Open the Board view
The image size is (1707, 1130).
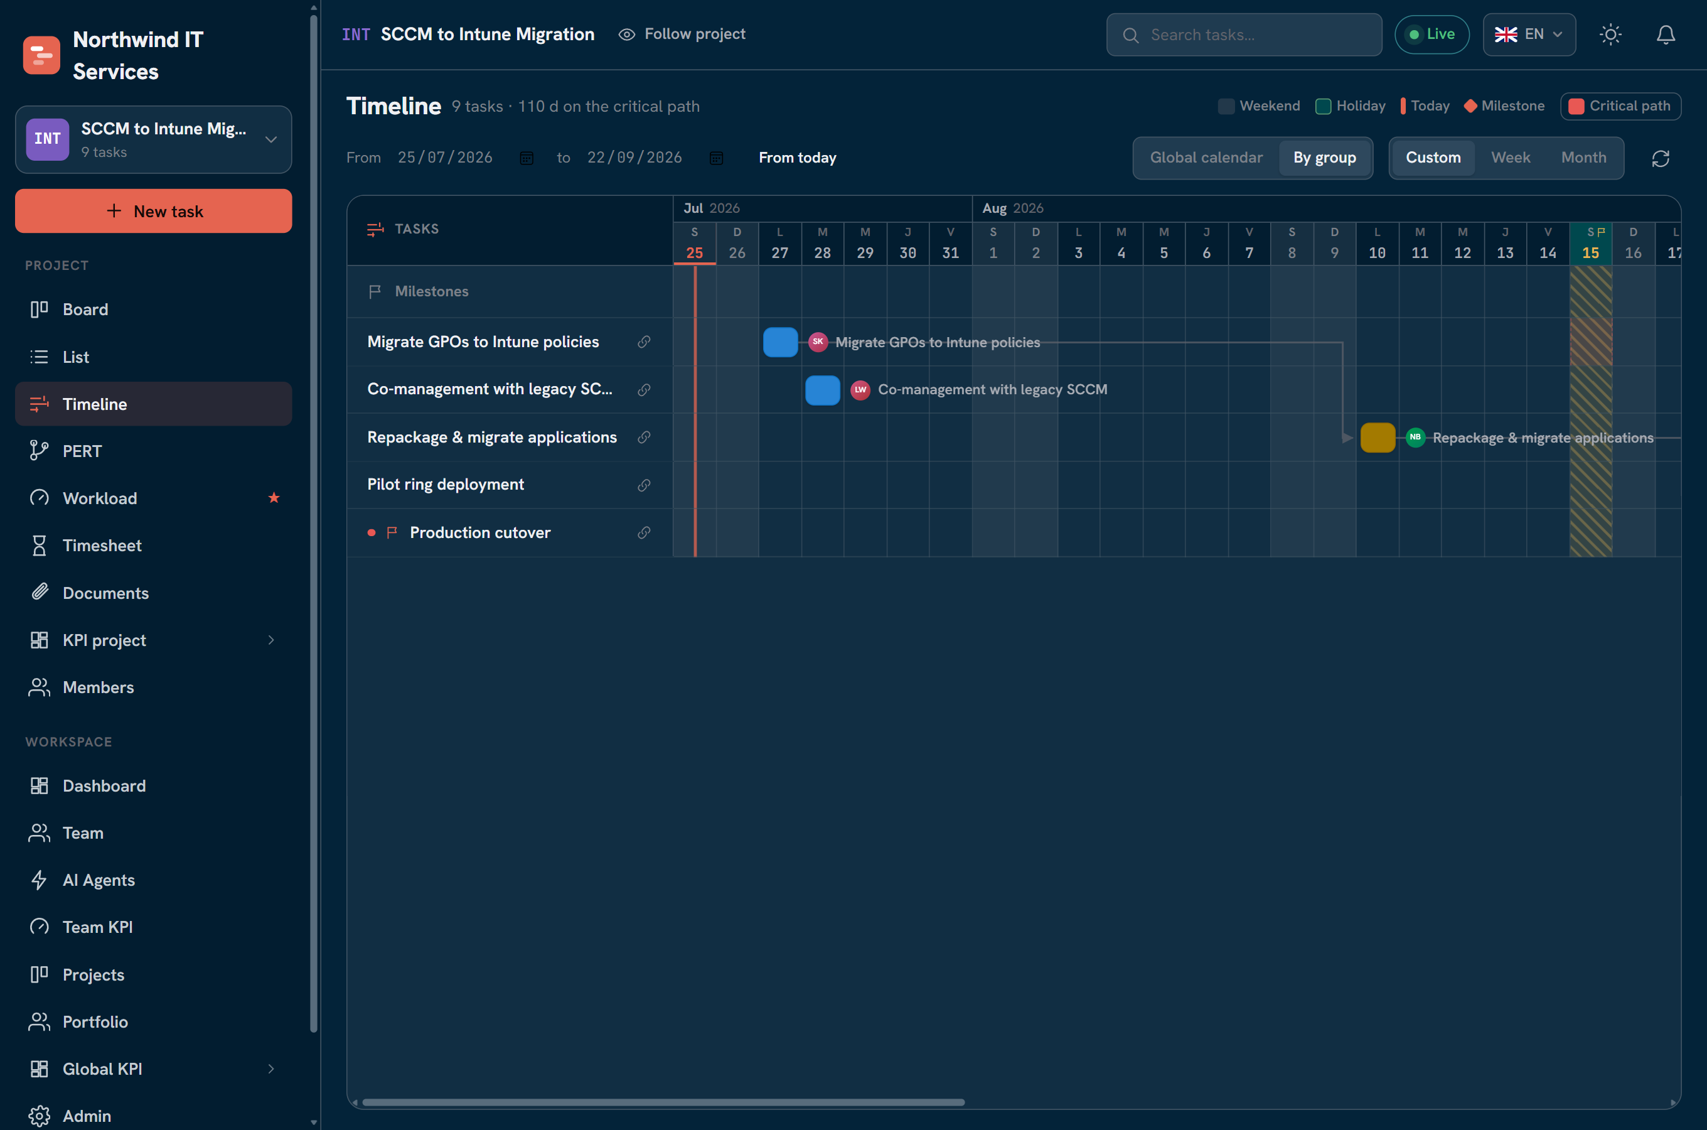coord(153,309)
